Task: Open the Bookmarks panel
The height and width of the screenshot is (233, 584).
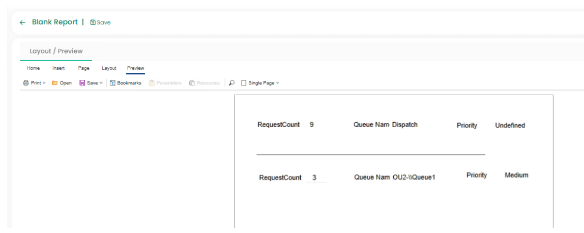Action: (x=126, y=83)
